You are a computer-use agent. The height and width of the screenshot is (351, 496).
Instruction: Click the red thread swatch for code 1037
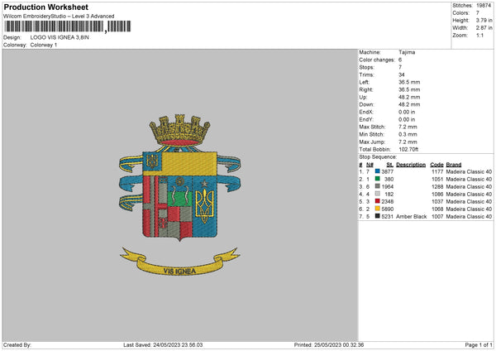click(378, 201)
